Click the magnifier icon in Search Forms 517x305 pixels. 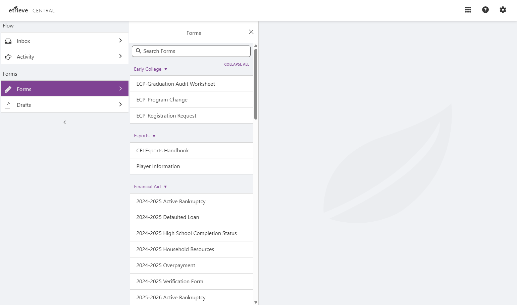138,51
